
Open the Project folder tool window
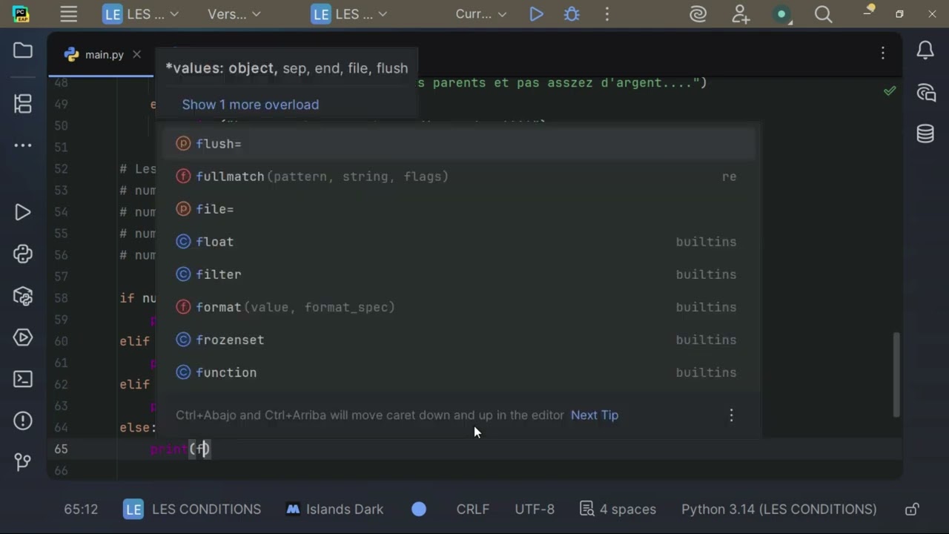tap(23, 50)
